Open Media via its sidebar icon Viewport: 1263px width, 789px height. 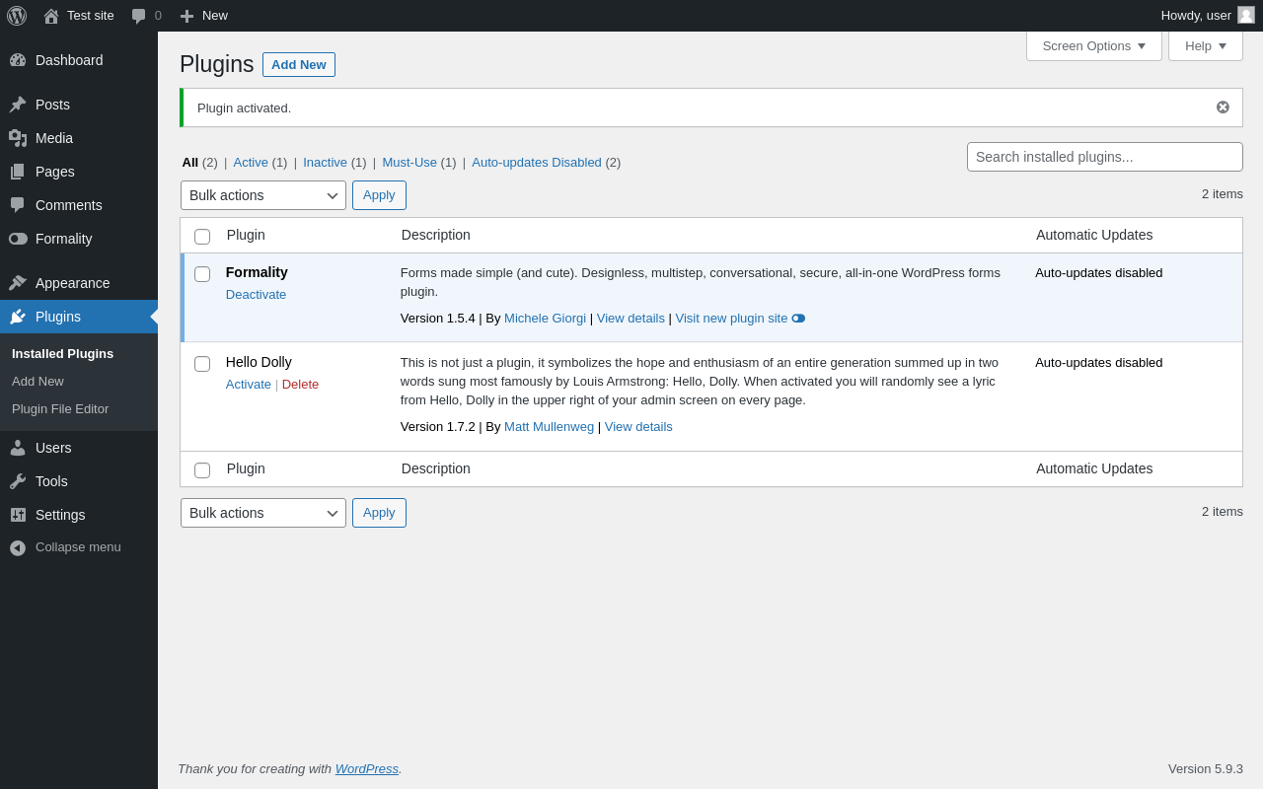pos(18,138)
